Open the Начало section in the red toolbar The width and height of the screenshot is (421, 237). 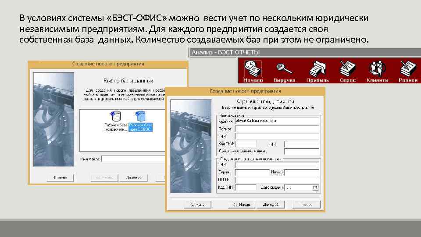point(253,71)
